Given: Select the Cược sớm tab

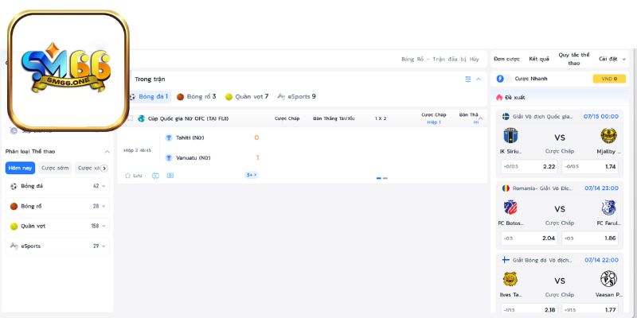Looking at the screenshot, I should 55,168.
